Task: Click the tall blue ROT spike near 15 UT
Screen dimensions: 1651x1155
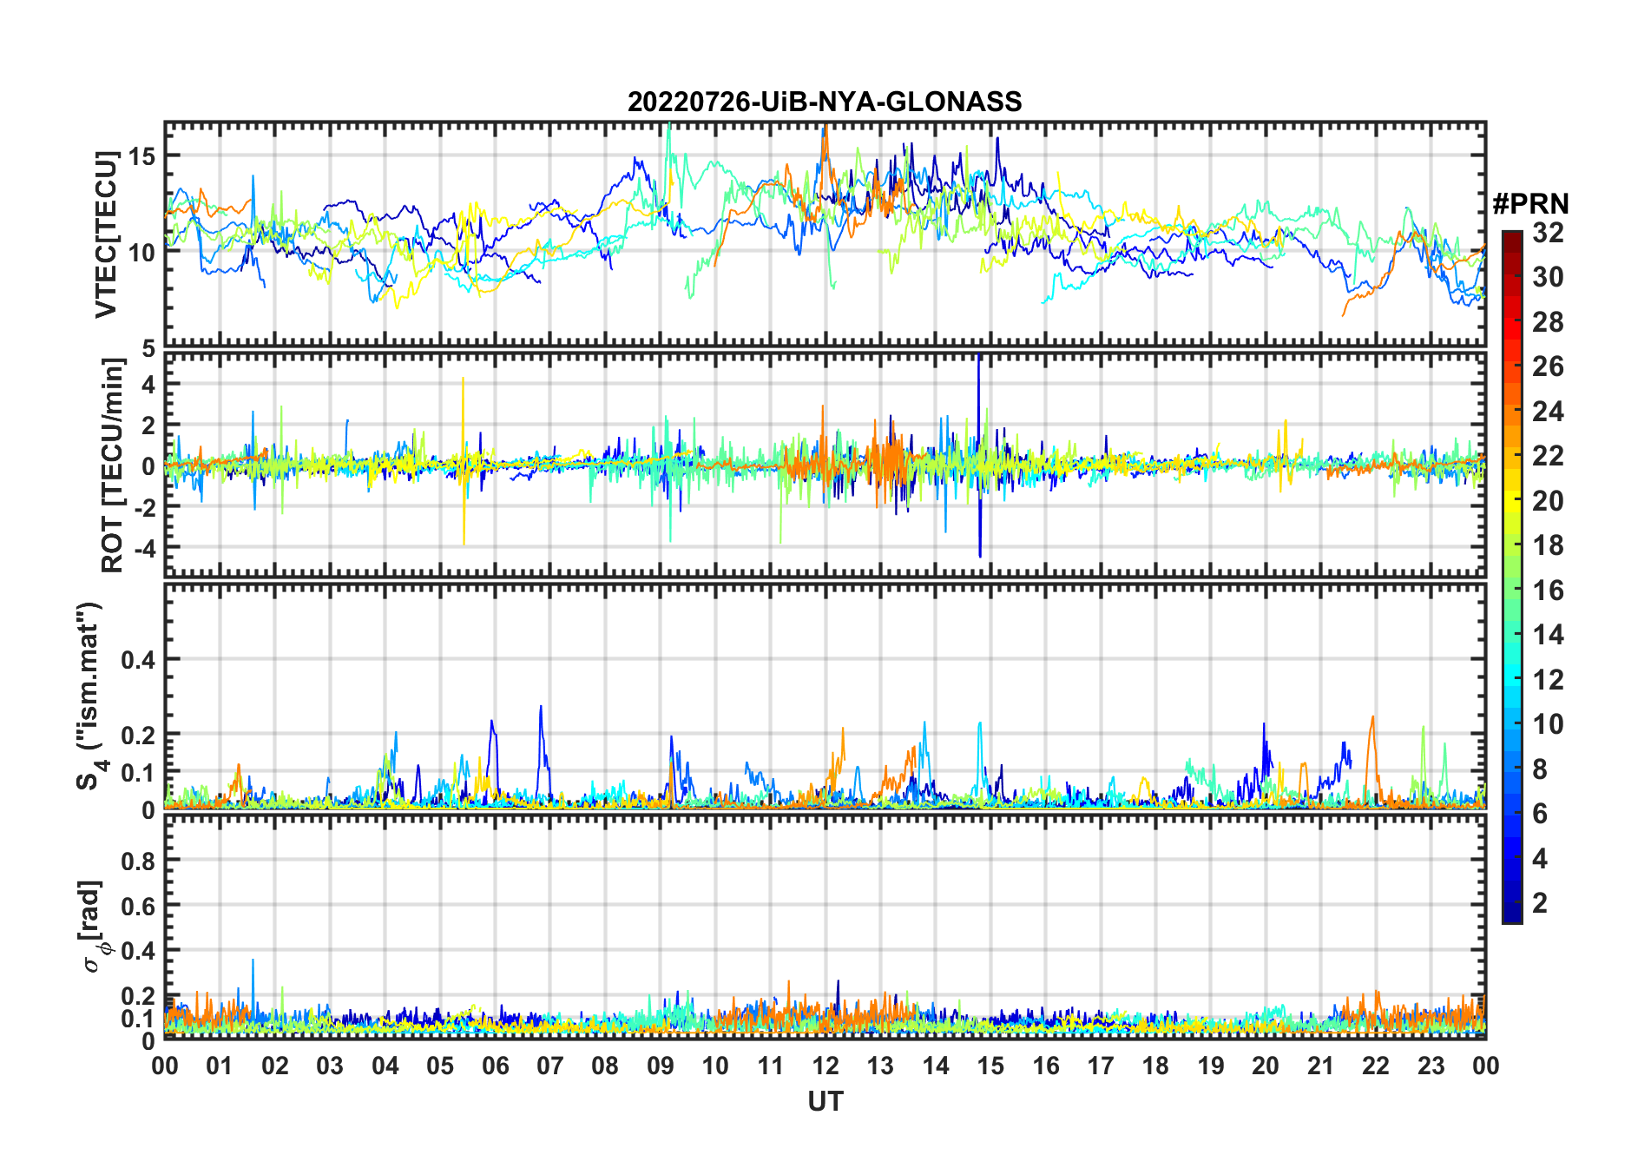Action: (x=979, y=455)
